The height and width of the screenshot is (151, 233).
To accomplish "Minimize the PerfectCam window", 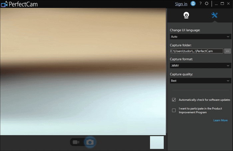I will [x=216, y=4].
